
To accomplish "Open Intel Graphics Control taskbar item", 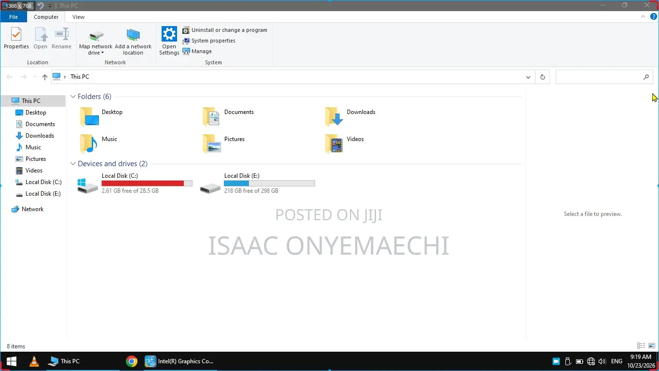I will pyautogui.click(x=179, y=361).
